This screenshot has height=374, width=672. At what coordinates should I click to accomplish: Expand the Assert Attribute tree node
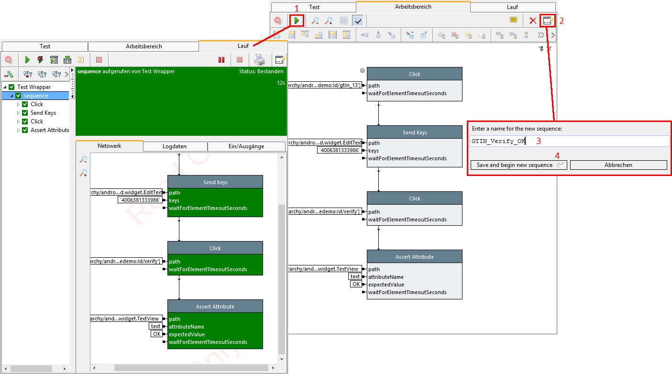[x=19, y=130]
